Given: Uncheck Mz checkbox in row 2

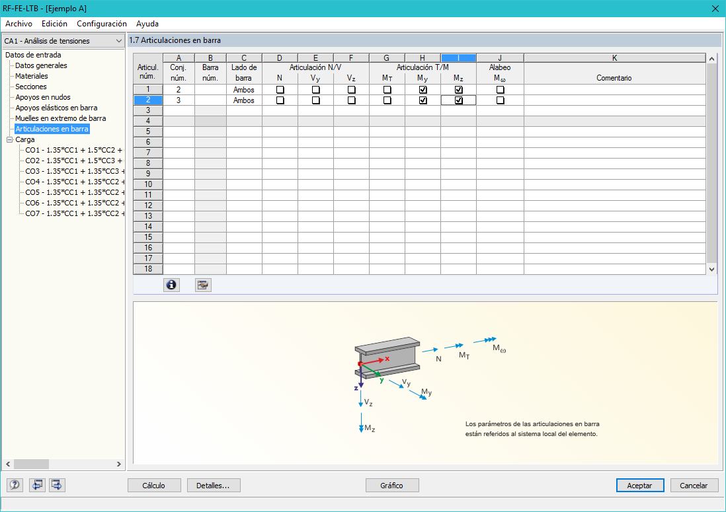Looking at the screenshot, I should point(458,100).
